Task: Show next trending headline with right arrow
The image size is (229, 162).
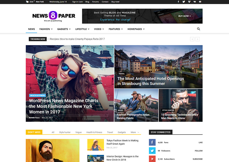Action: pyautogui.click(x=197, y=39)
